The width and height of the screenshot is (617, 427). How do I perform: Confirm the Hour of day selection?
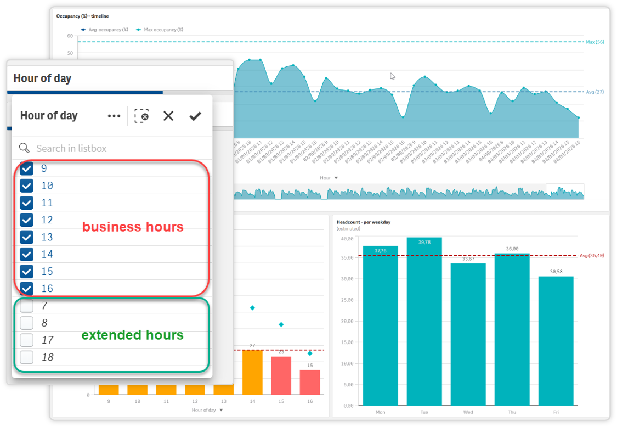click(x=195, y=116)
